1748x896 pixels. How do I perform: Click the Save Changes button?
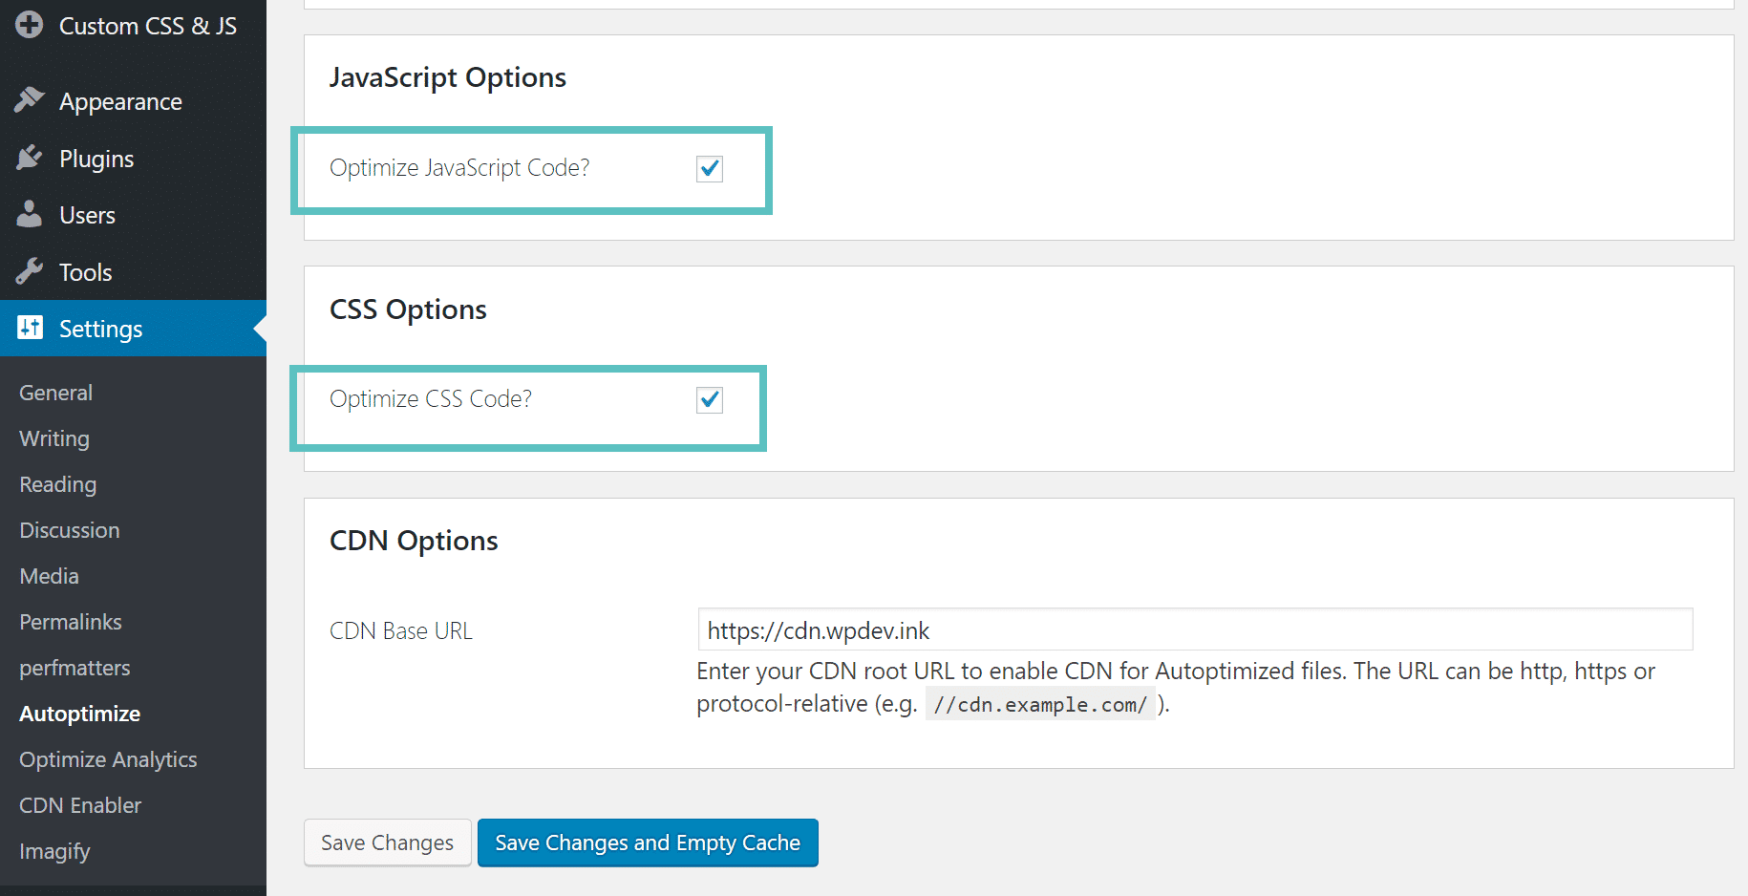(x=387, y=843)
